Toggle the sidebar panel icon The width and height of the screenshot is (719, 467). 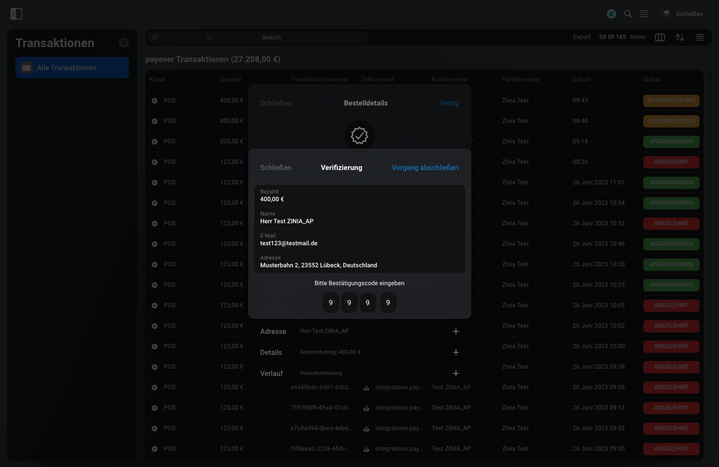coord(16,14)
